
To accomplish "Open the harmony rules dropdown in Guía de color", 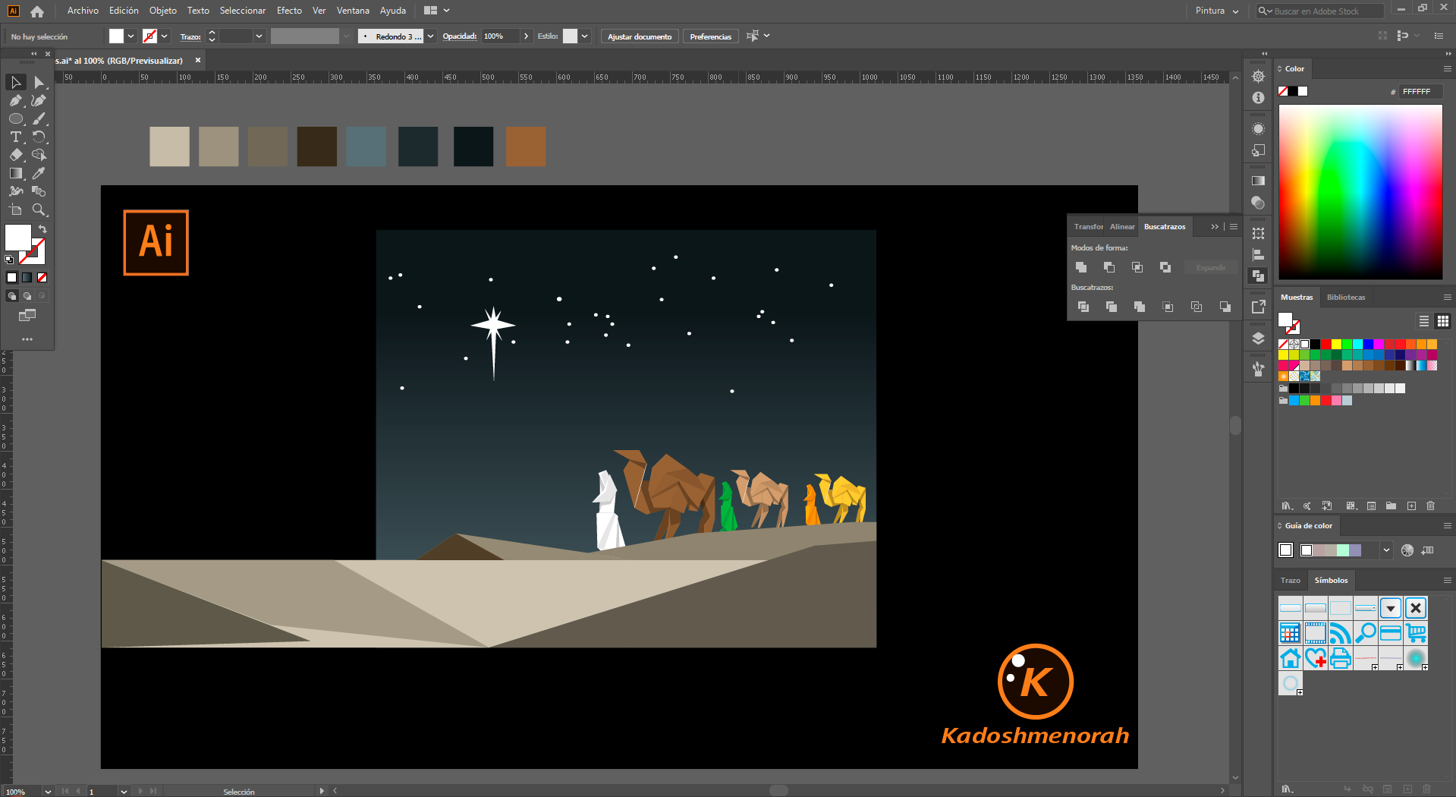I will coord(1386,550).
